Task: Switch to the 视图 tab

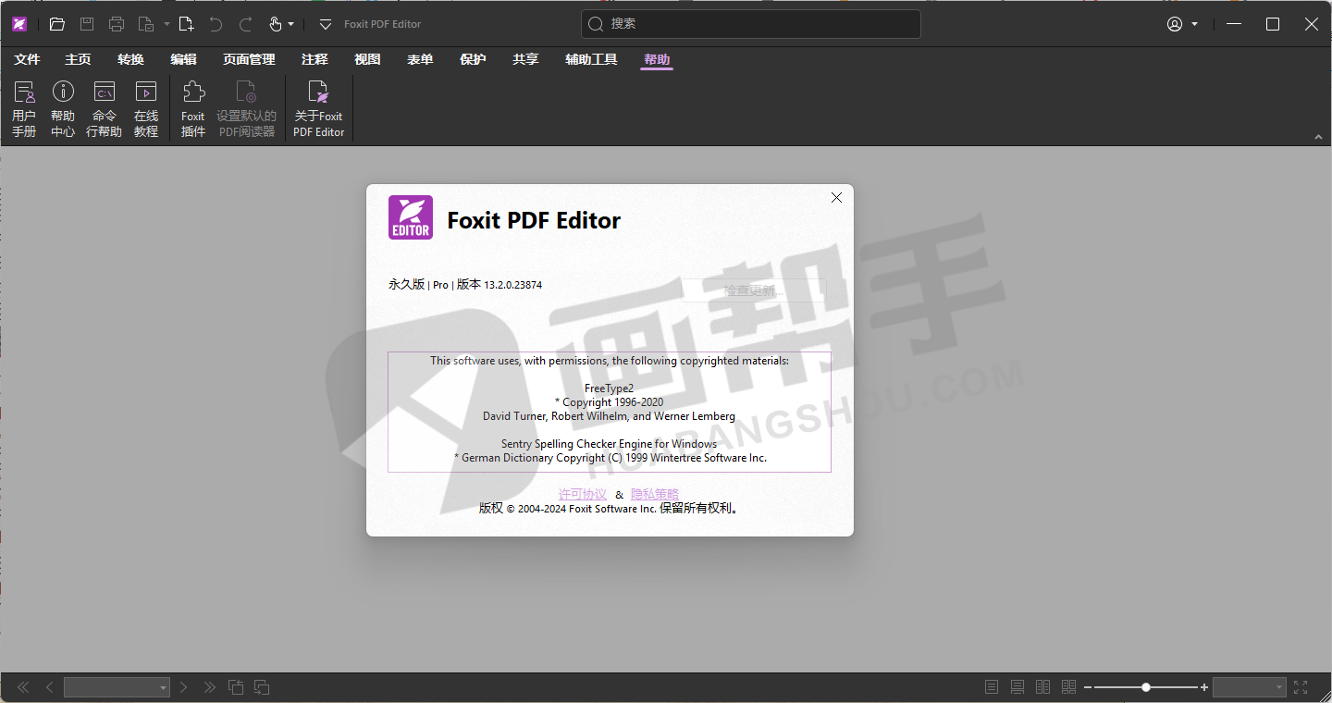Action: (367, 59)
